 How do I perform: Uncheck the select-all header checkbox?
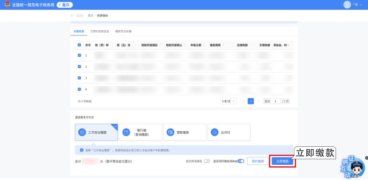pyautogui.click(x=79, y=45)
